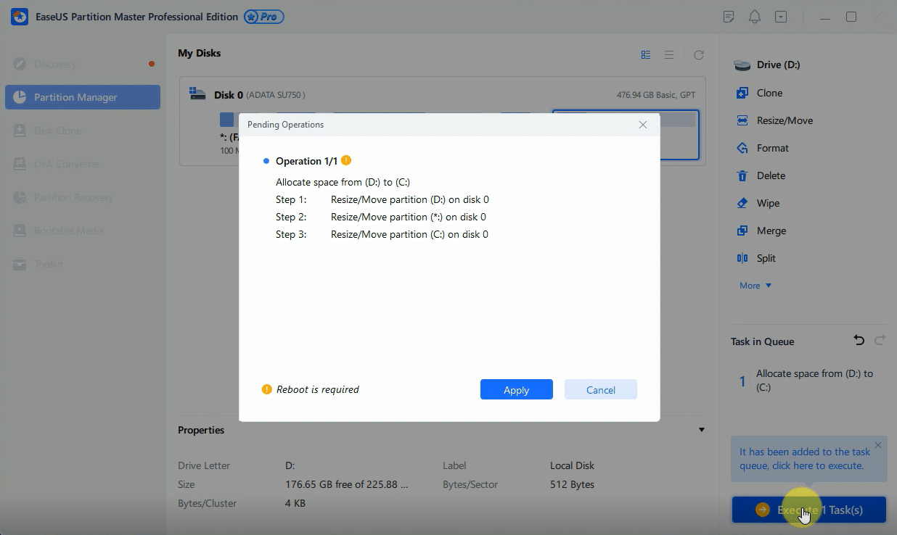Cancel the Pending Operations dialog

click(x=600, y=389)
